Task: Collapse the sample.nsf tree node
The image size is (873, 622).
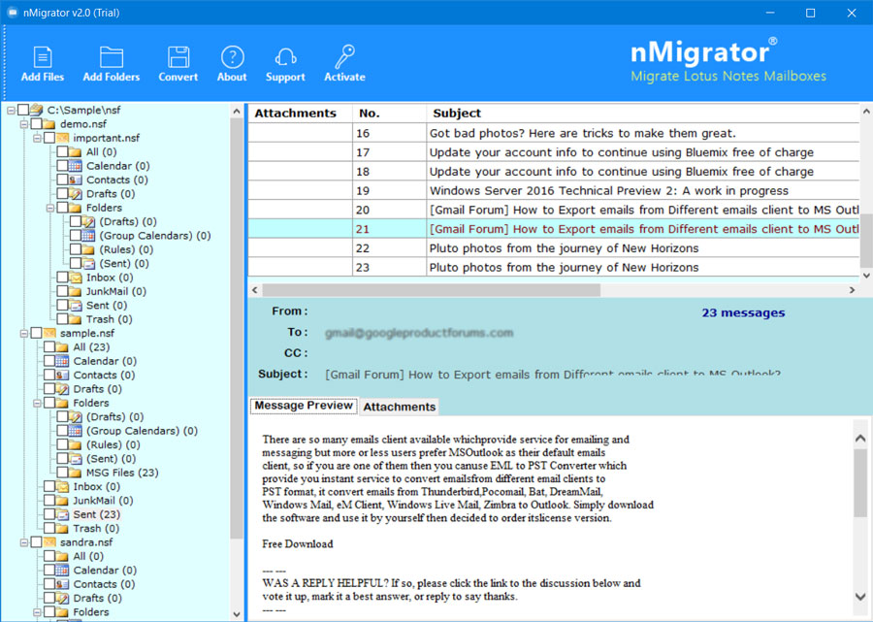Action: (24, 334)
